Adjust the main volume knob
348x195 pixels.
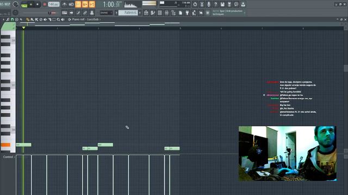pyautogui.click(x=15, y=4)
